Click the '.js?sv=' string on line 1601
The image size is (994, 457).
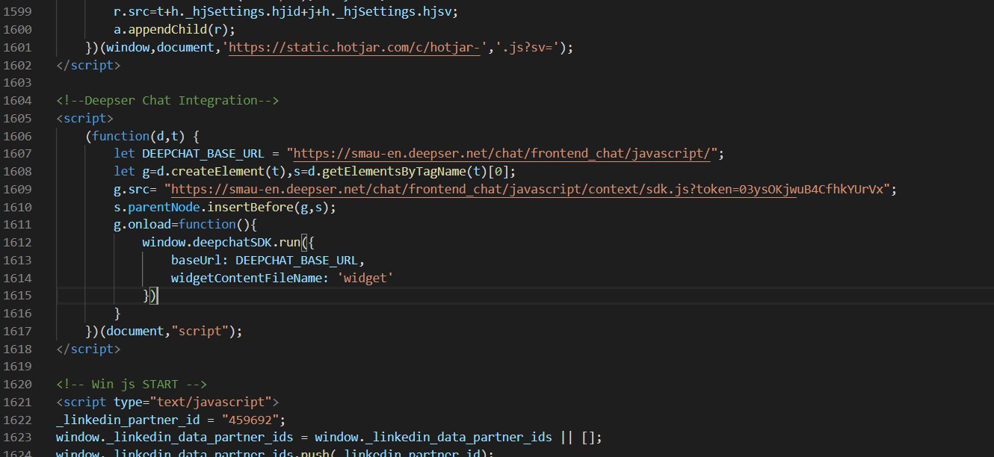[x=526, y=47]
